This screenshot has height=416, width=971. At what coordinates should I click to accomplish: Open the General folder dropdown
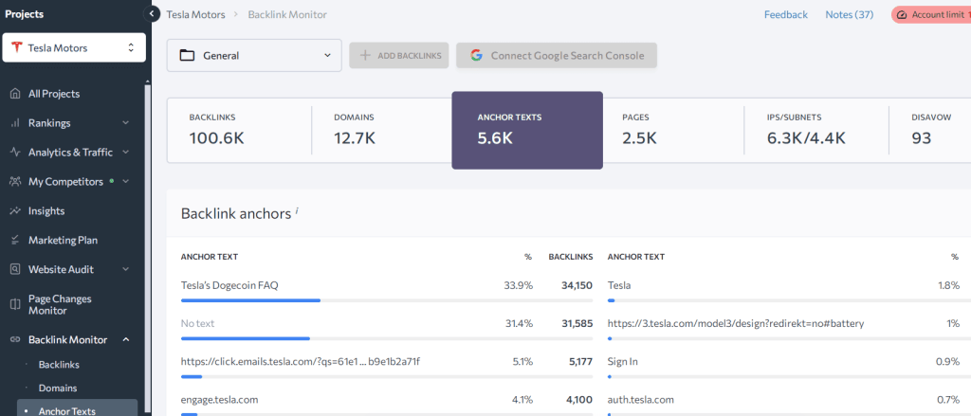tap(254, 55)
